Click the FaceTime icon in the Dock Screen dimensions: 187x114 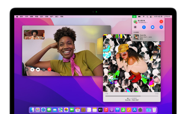pos(72,110)
